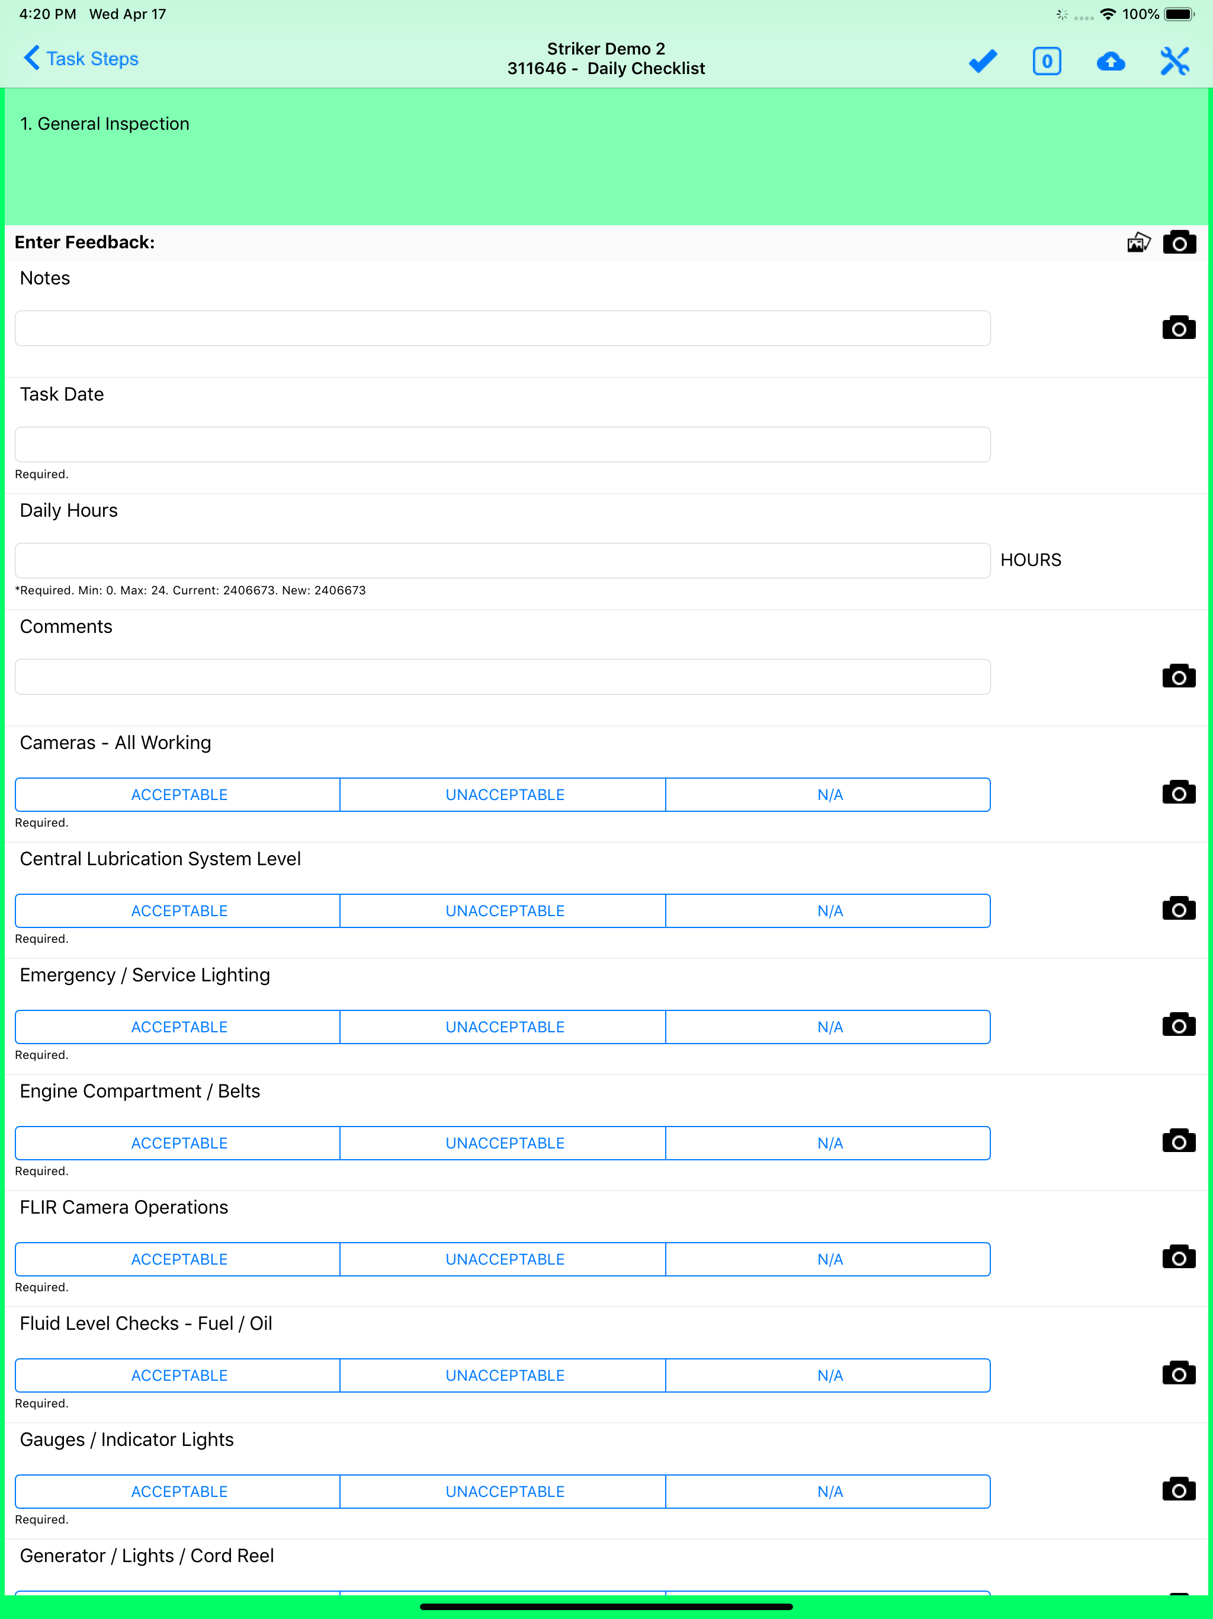Select the Task Date field

coord(503,444)
